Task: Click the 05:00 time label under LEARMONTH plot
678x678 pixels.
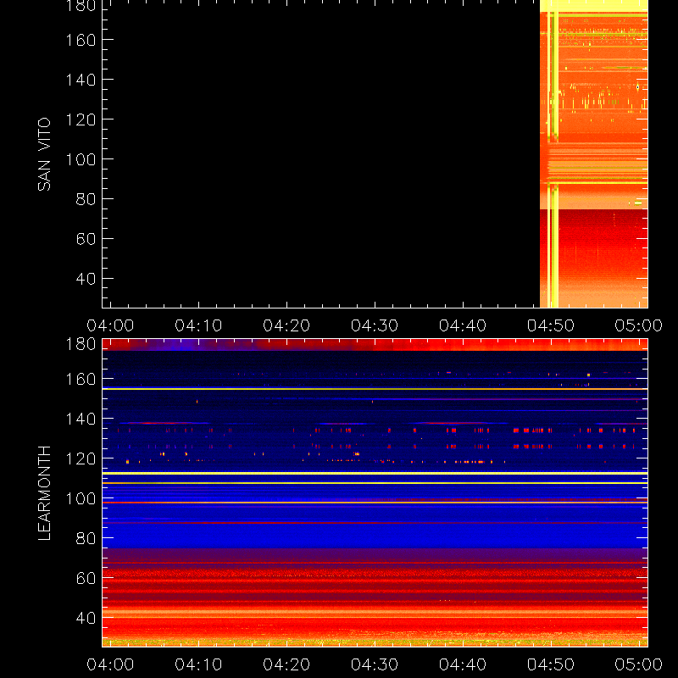Action: [x=639, y=664]
